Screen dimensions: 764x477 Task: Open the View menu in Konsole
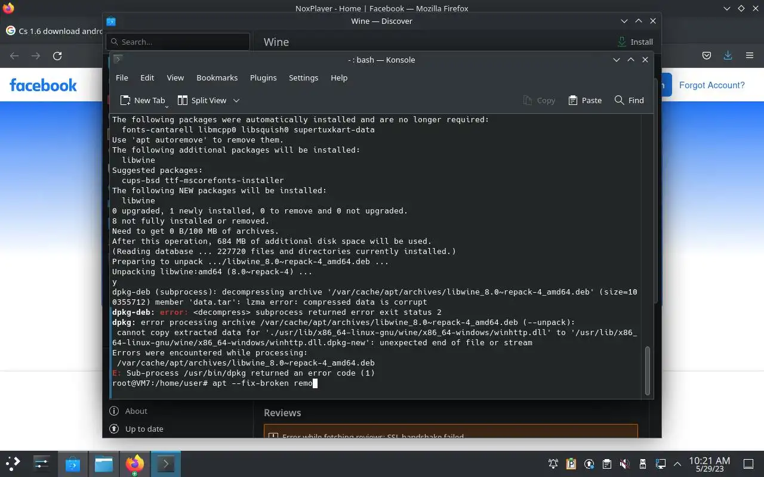click(175, 78)
